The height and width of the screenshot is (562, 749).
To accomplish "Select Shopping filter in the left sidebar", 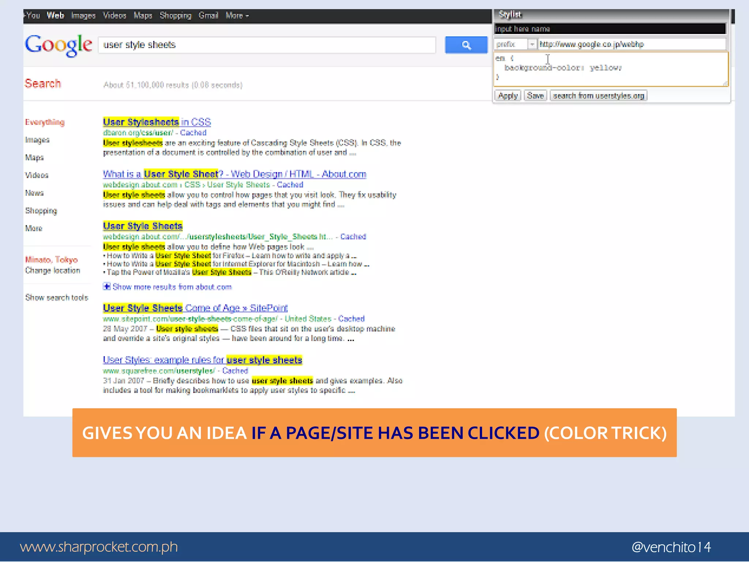I will click(x=41, y=211).
